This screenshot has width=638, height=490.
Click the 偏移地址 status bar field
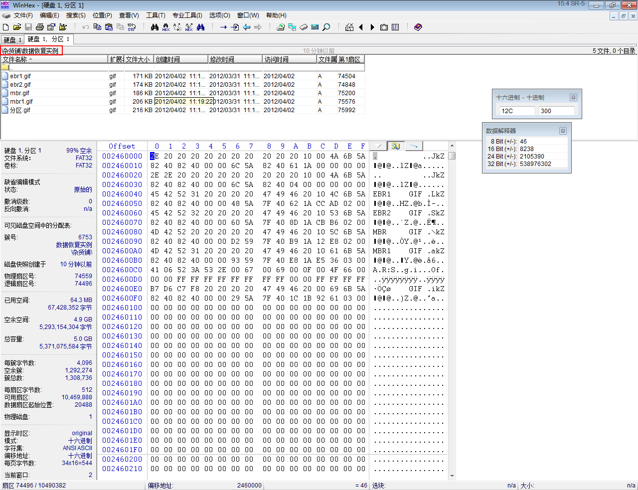click(x=204, y=486)
